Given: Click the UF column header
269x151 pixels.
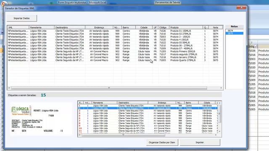Looking at the screenshot, I should click(x=155, y=27).
